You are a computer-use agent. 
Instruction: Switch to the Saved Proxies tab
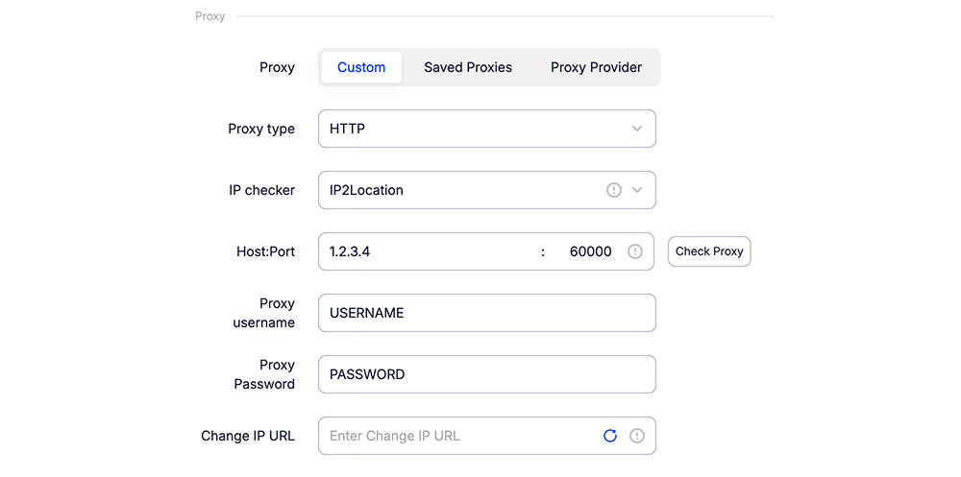(468, 67)
